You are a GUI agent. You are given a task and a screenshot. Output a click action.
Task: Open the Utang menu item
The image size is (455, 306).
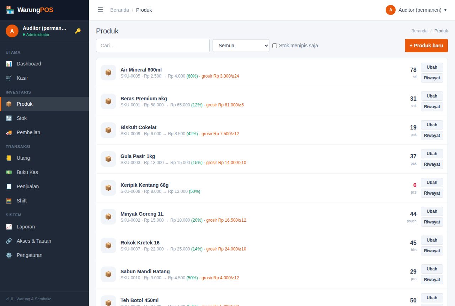(44, 158)
